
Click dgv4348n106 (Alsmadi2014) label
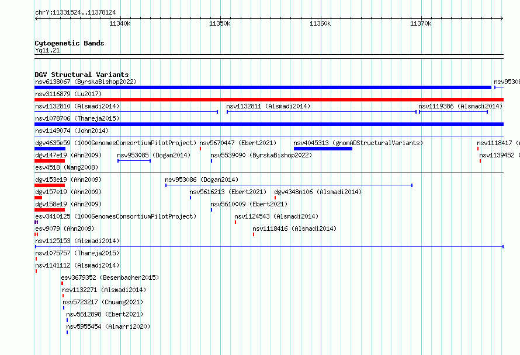pyautogui.click(x=318, y=192)
